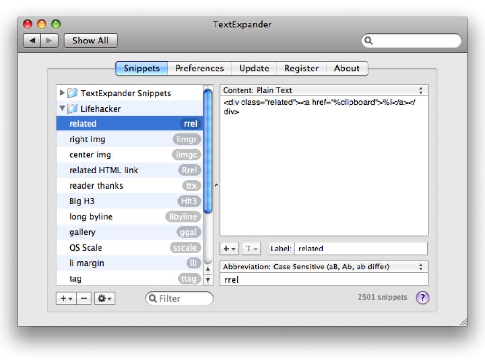
Task: Select the Lifehacker folder icon
Action: [x=72, y=108]
